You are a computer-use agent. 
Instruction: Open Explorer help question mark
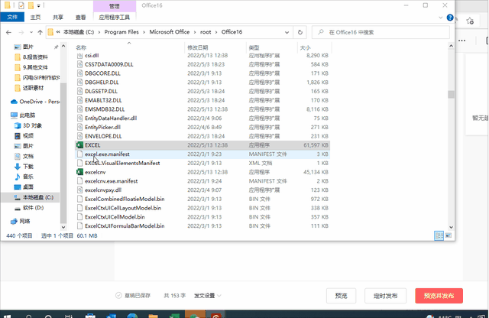pos(450,18)
